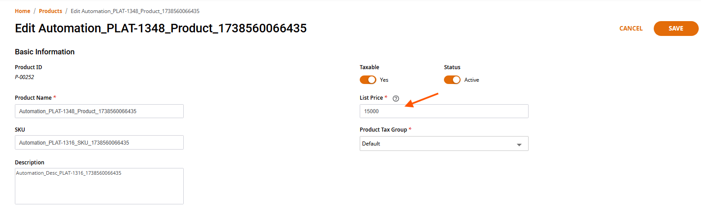This screenshot has height=212, width=701.
Task: Save the product with the SAVE button
Action: coord(676,28)
